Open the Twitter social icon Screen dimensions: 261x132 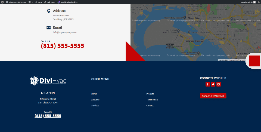(x=213, y=84)
